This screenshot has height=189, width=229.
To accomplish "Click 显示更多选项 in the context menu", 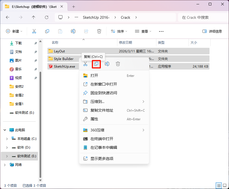I will 114,158.
